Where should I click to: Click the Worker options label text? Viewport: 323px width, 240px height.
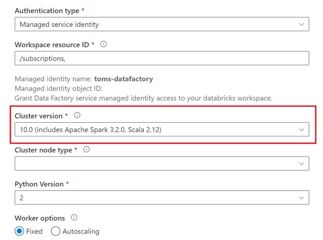pyautogui.click(x=40, y=218)
